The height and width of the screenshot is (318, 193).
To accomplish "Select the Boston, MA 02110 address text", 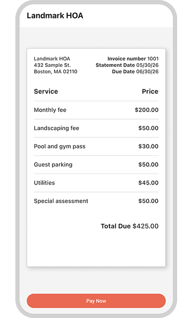I will click(x=55, y=71).
